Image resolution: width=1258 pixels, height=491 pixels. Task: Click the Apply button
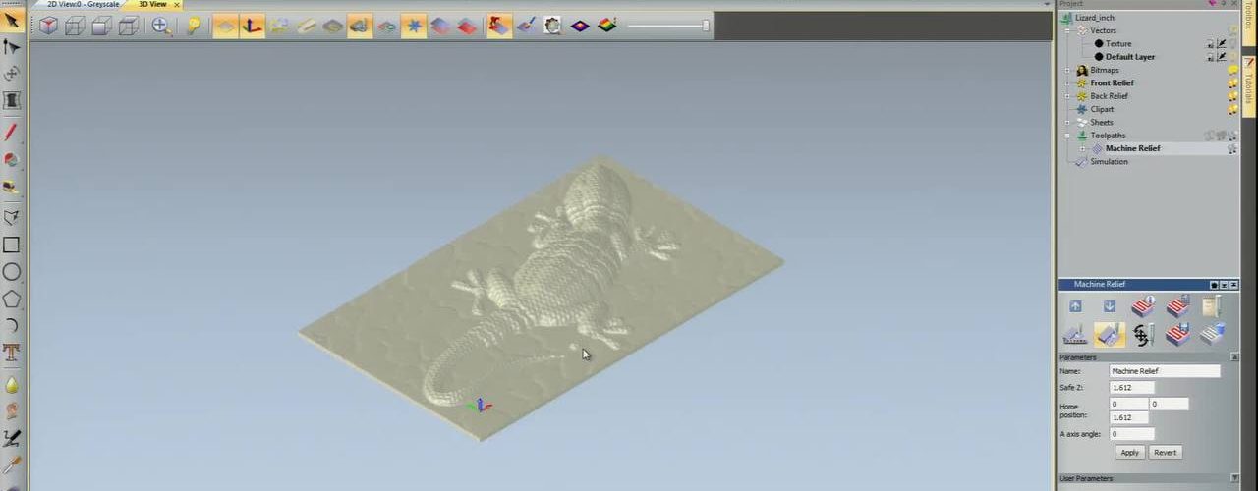tap(1129, 453)
